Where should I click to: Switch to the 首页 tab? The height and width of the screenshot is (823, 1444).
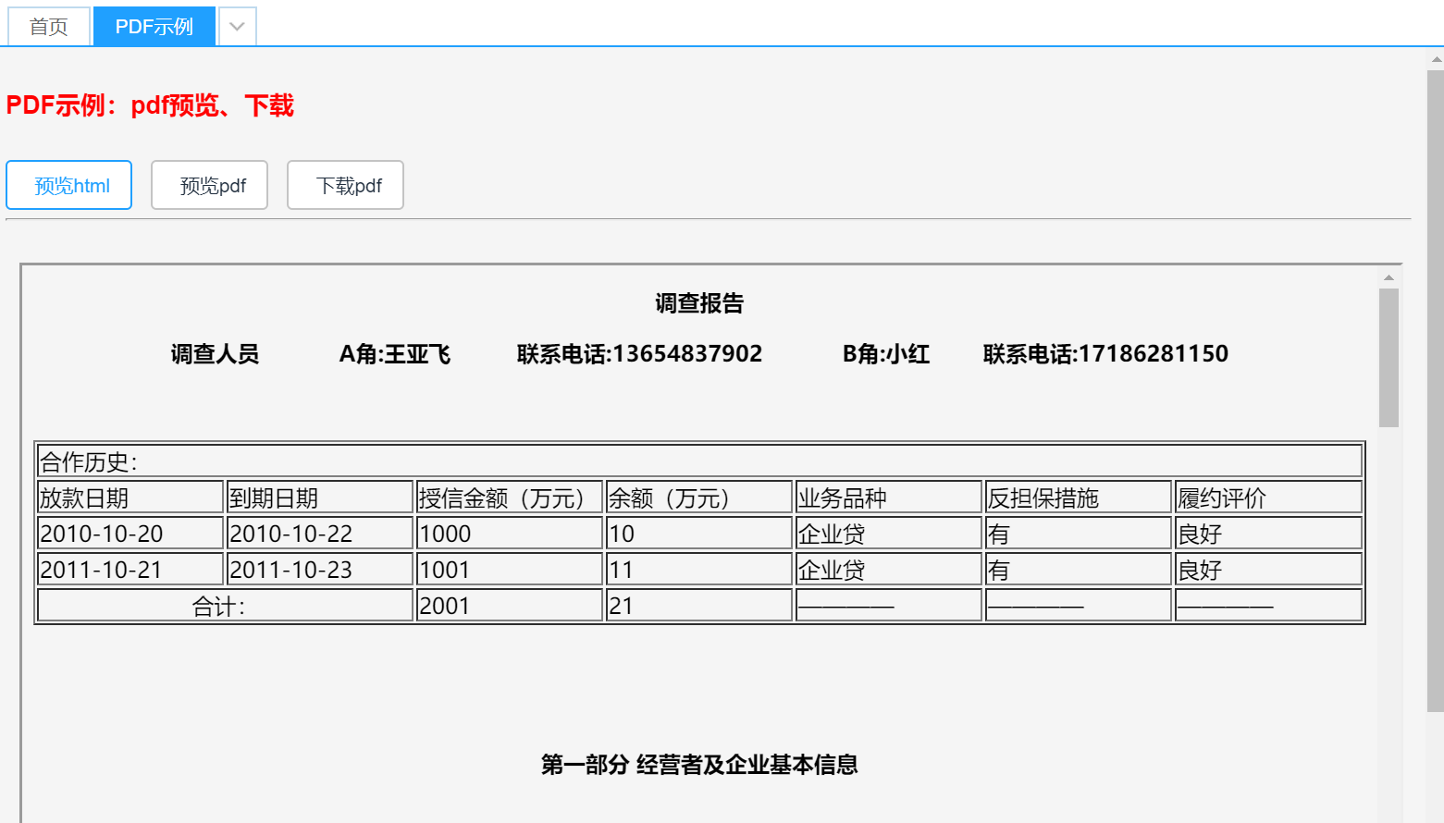[x=49, y=27]
